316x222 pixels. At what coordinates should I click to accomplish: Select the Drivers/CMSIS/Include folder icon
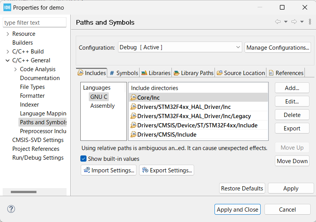(x=133, y=135)
